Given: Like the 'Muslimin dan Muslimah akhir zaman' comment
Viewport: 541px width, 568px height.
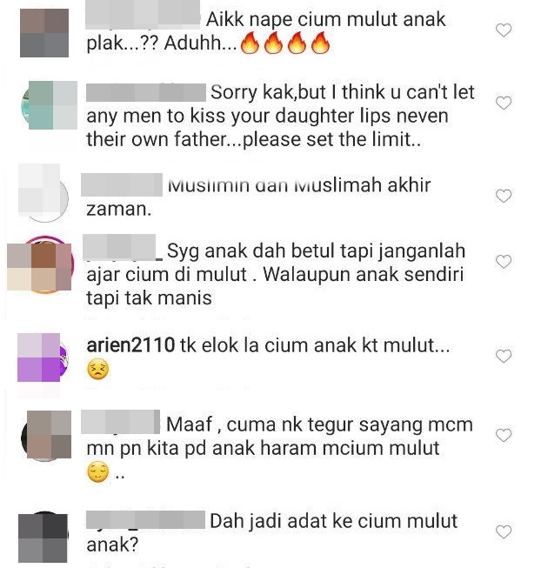Looking at the screenshot, I should point(504,196).
